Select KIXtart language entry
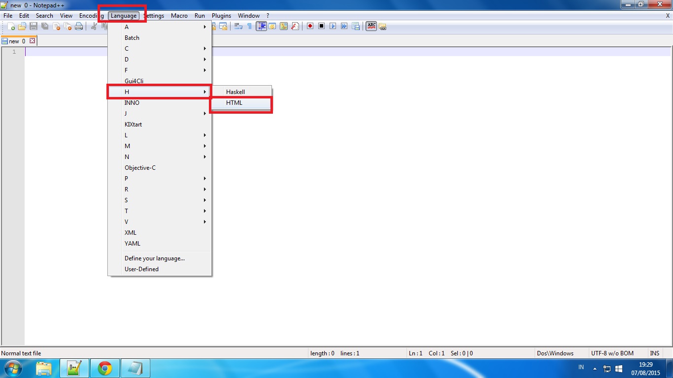Viewport: 673px width, 378px height. pos(160,125)
